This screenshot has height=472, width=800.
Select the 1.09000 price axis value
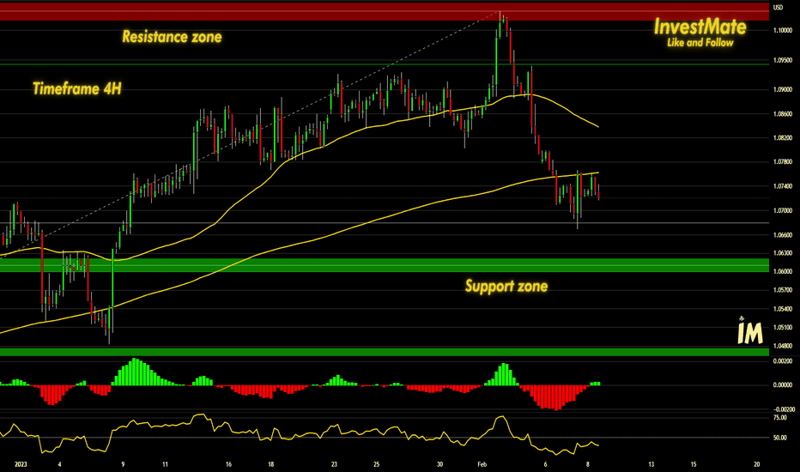tap(783, 90)
